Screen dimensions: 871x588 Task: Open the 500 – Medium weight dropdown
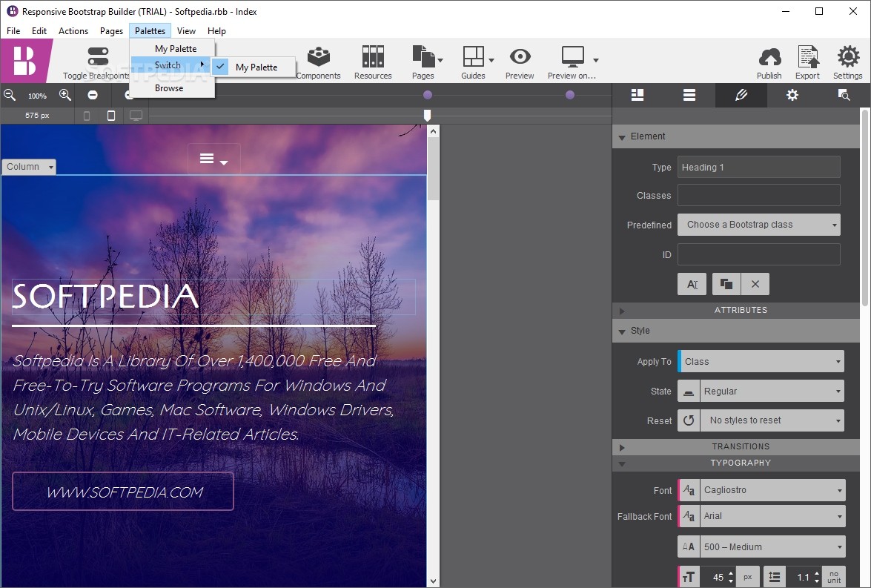(772, 547)
